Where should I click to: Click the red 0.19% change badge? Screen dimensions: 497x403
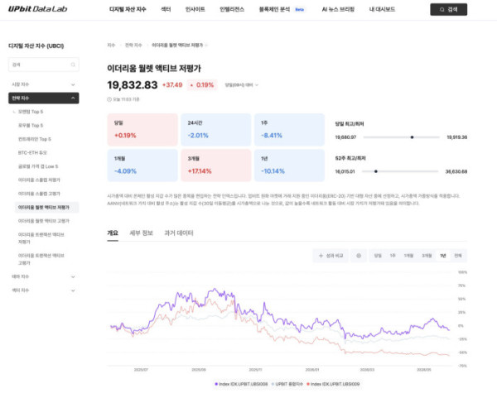pos(202,85)
